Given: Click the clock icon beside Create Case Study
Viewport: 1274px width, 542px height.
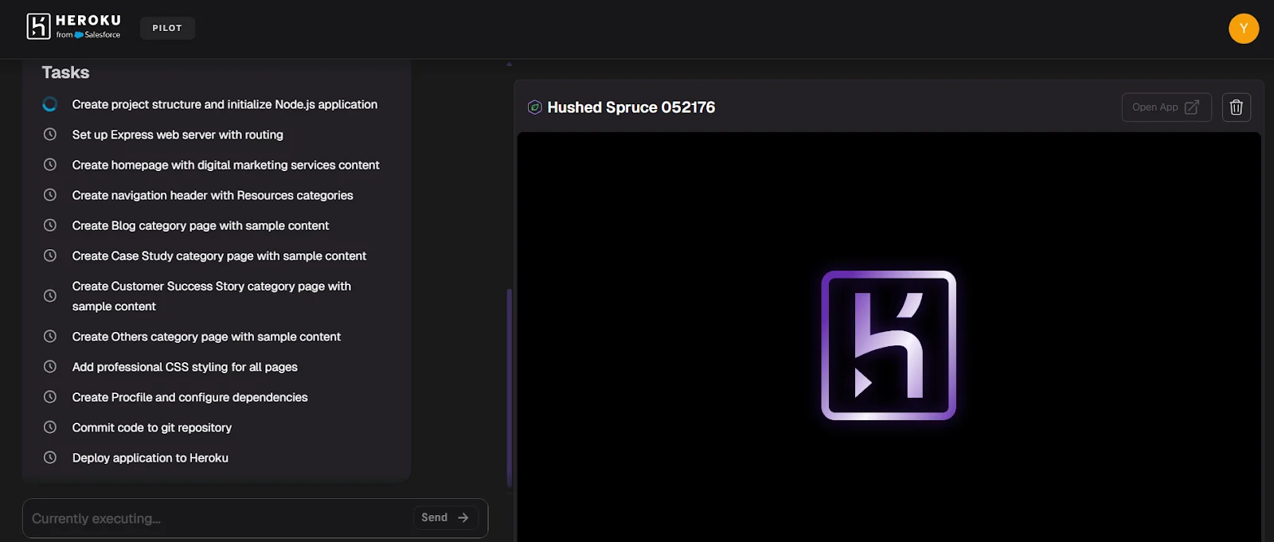Looking at the screenshot, I should 49,255.
